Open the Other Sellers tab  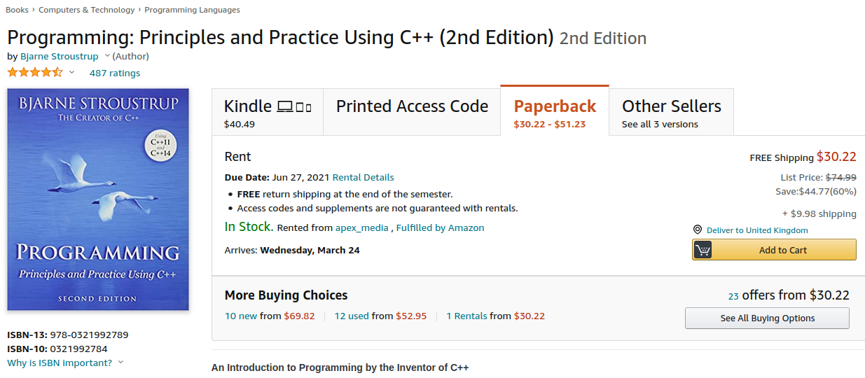[671, 112]
